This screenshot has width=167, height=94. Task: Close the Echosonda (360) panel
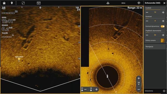[x=164, y=3]
